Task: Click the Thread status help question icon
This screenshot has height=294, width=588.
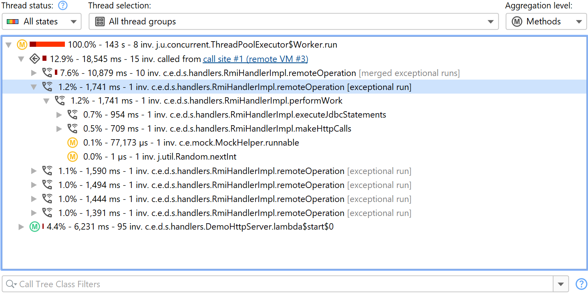Action: 62,6
